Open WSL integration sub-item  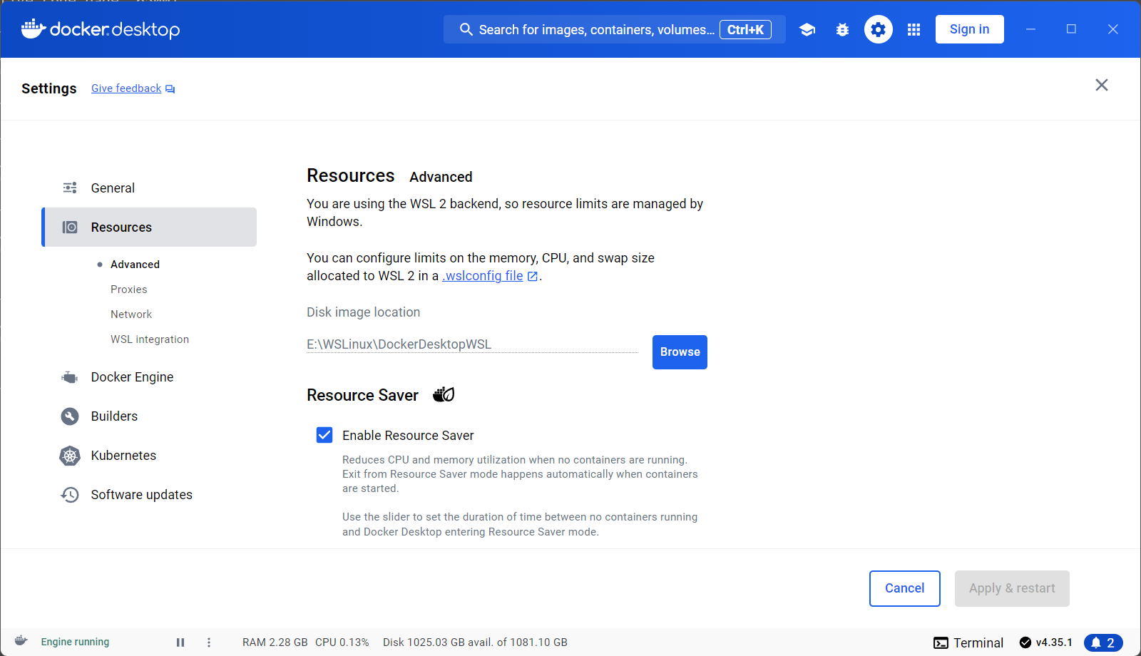pyautogui.click(x=150, y=339)
